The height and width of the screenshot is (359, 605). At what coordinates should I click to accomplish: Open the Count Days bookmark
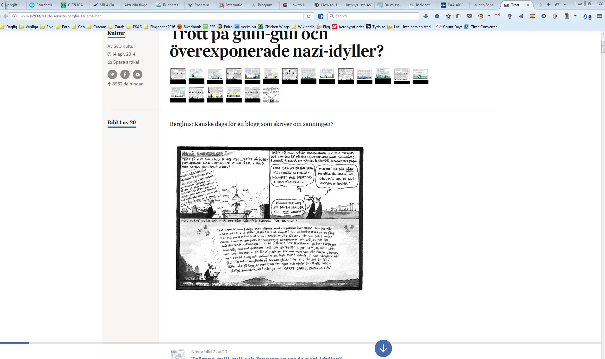pyautogui.click(x=449, y=27)
